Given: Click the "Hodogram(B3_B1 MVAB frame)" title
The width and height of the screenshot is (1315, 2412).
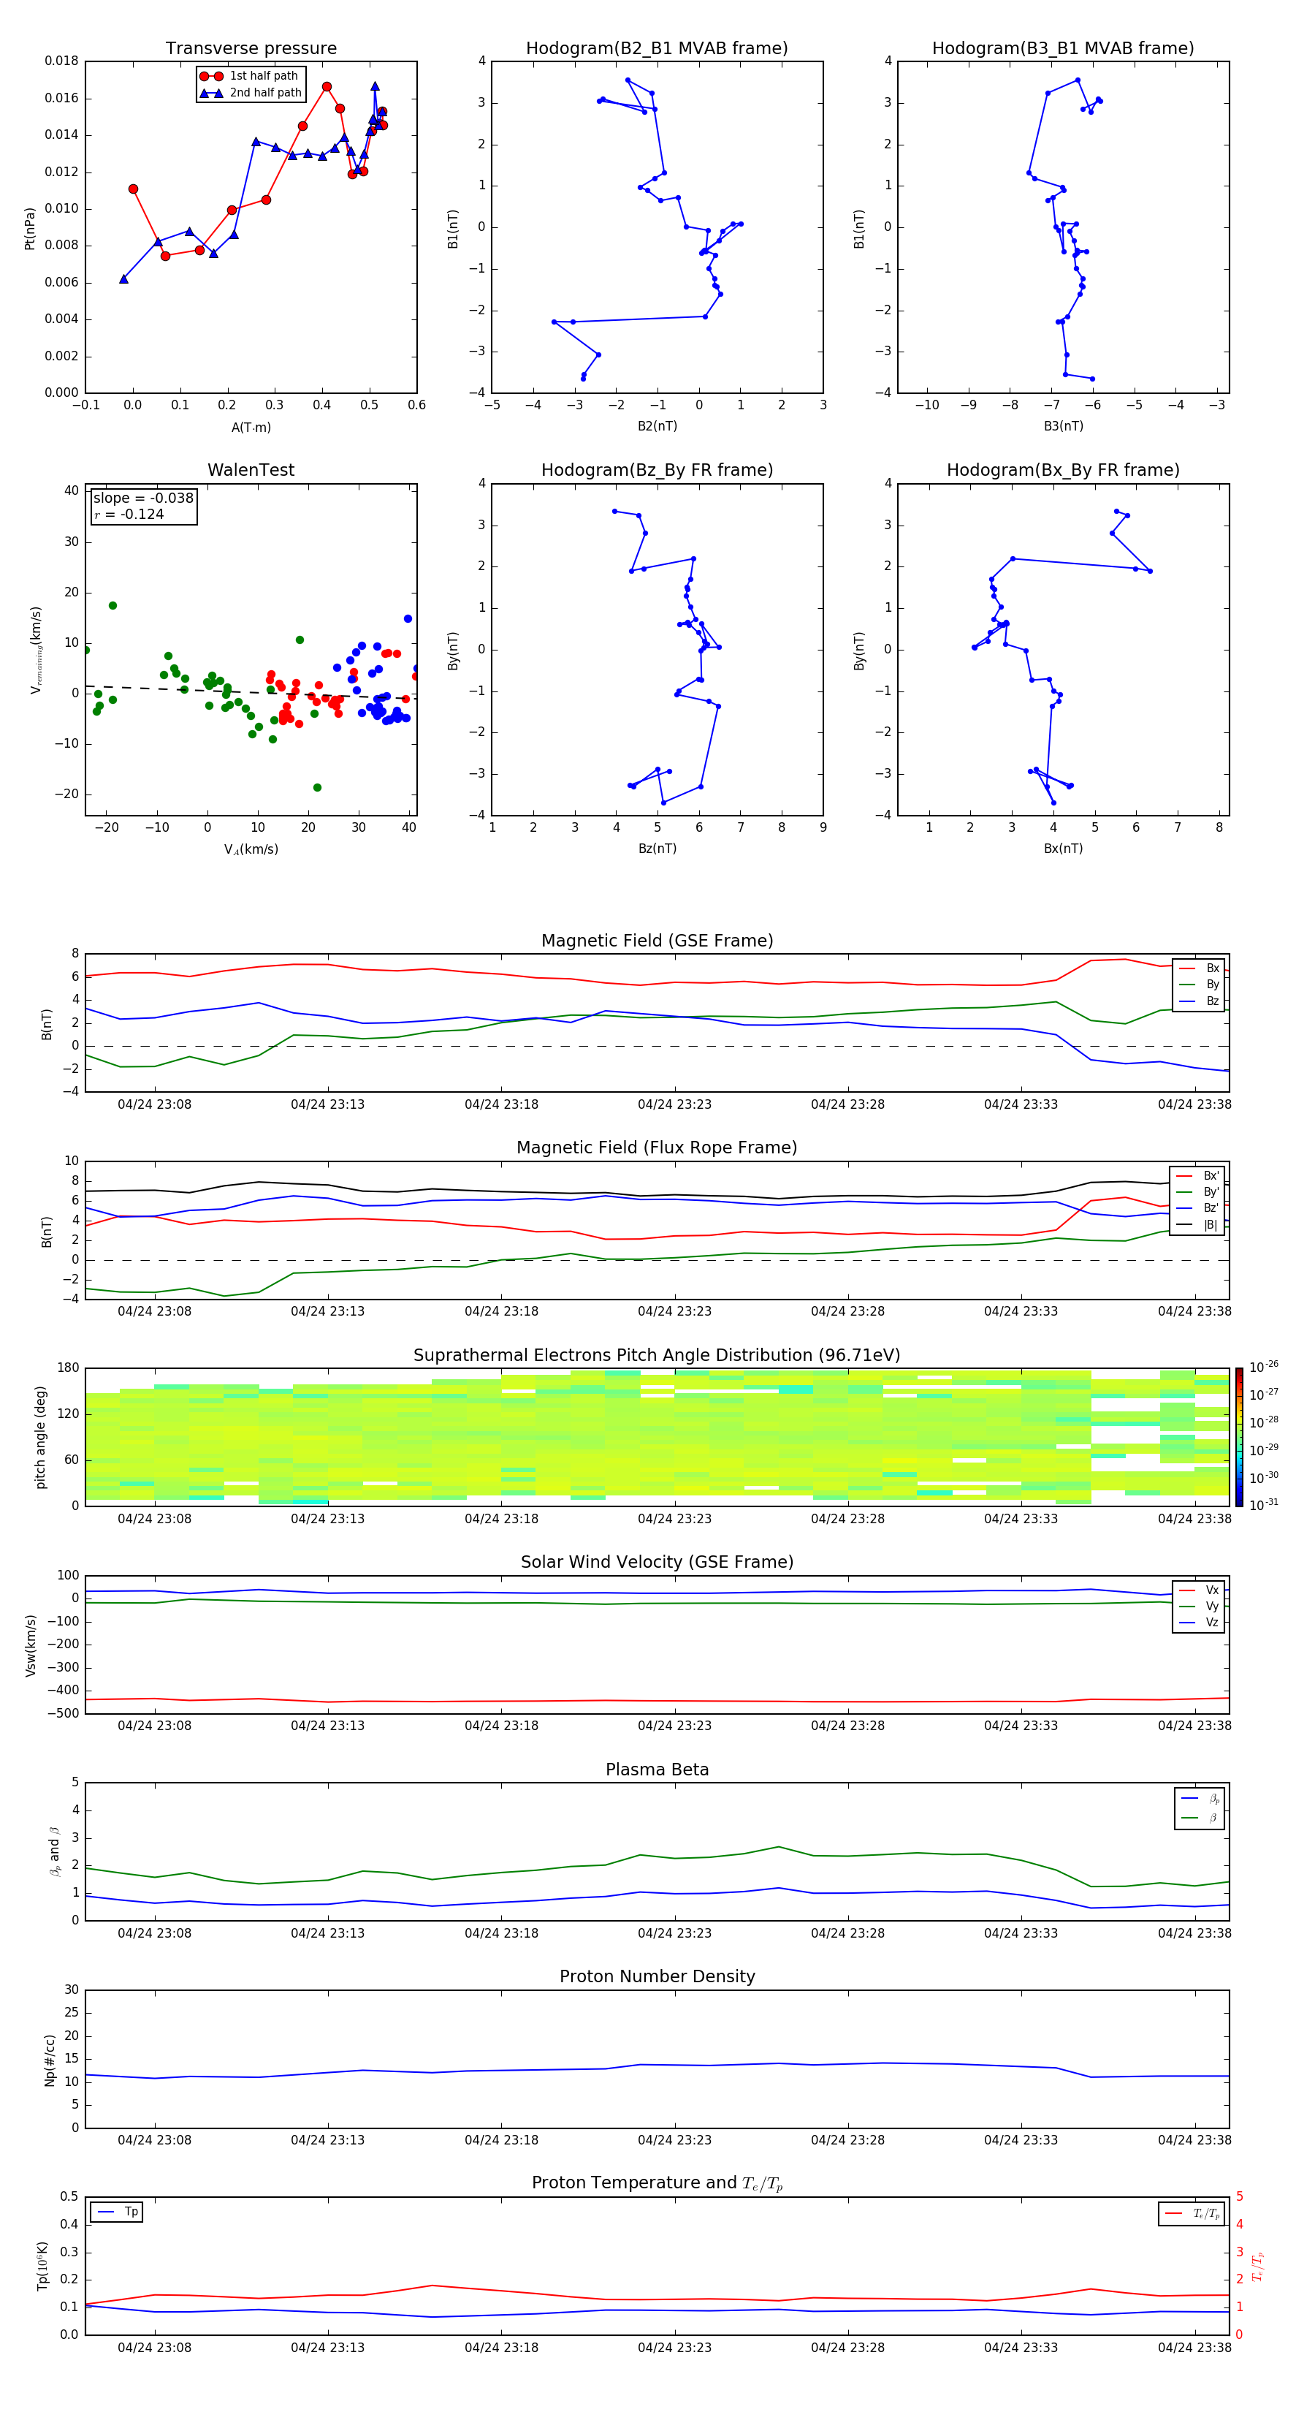Looking at the screenshot, I should click(x=1063, y=49).
